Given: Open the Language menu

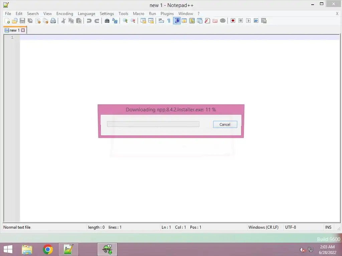Looking at the screenshot, I should [87, 13].
